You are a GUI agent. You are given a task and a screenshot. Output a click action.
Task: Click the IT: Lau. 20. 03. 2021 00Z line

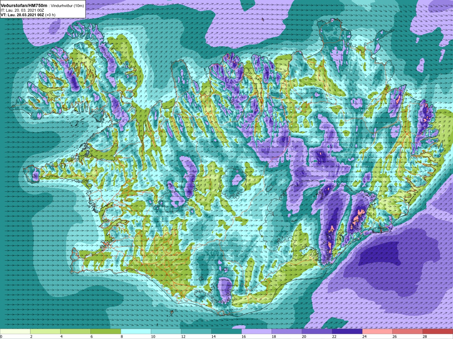pos(22,11)
